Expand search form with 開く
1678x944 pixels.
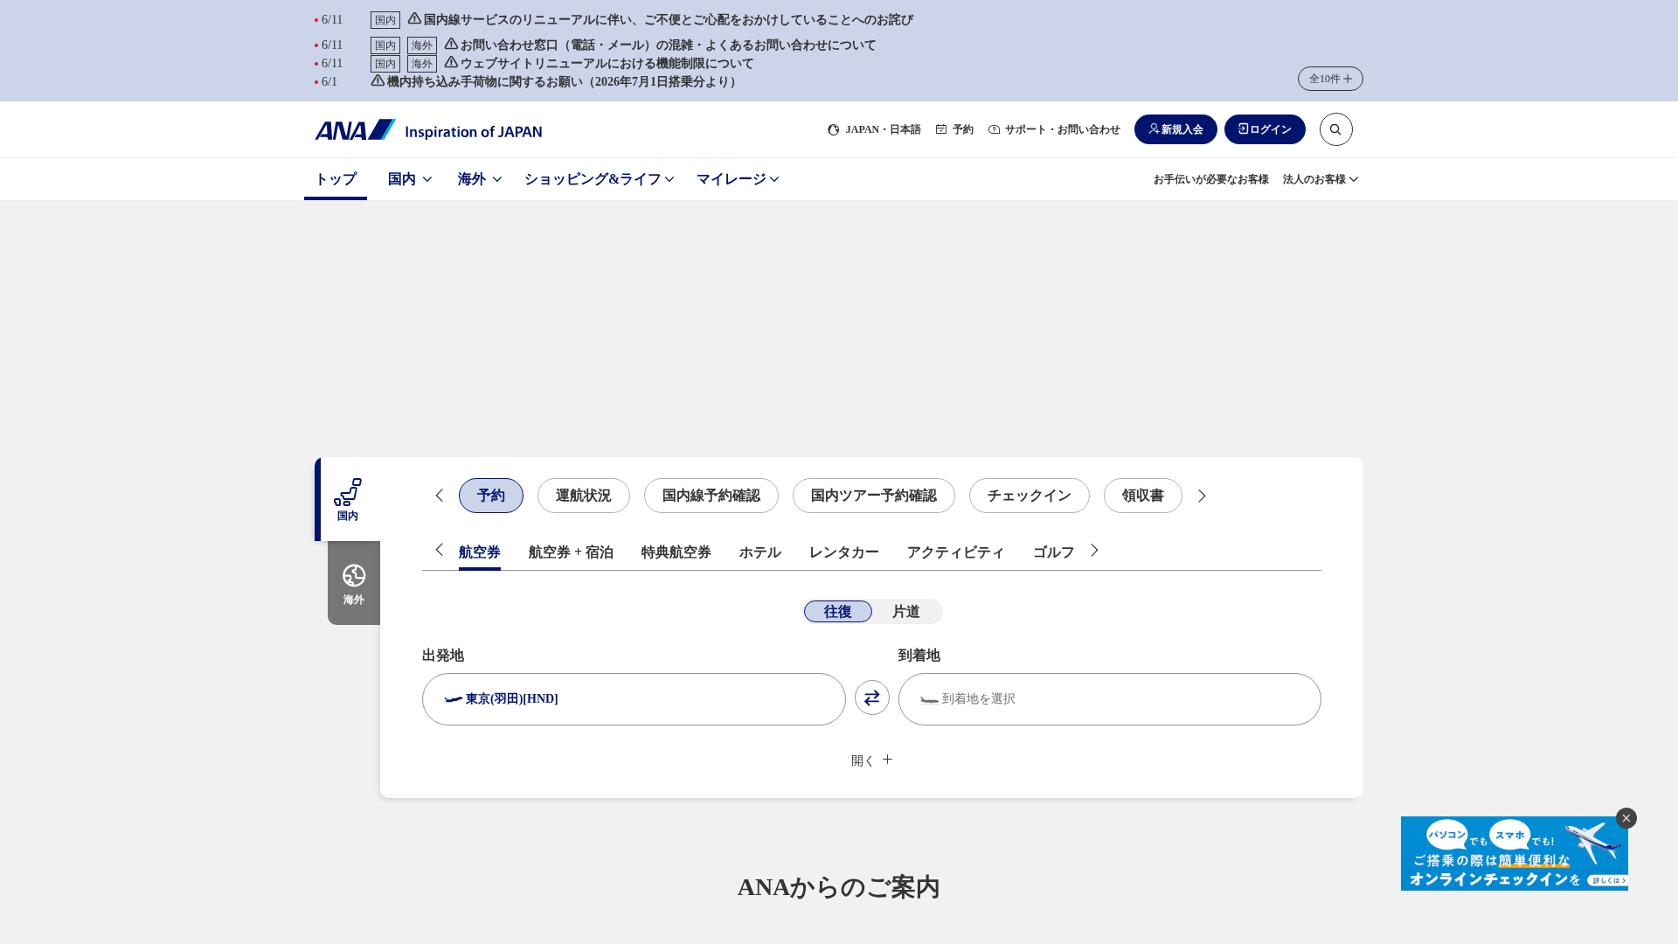point(871,760)
